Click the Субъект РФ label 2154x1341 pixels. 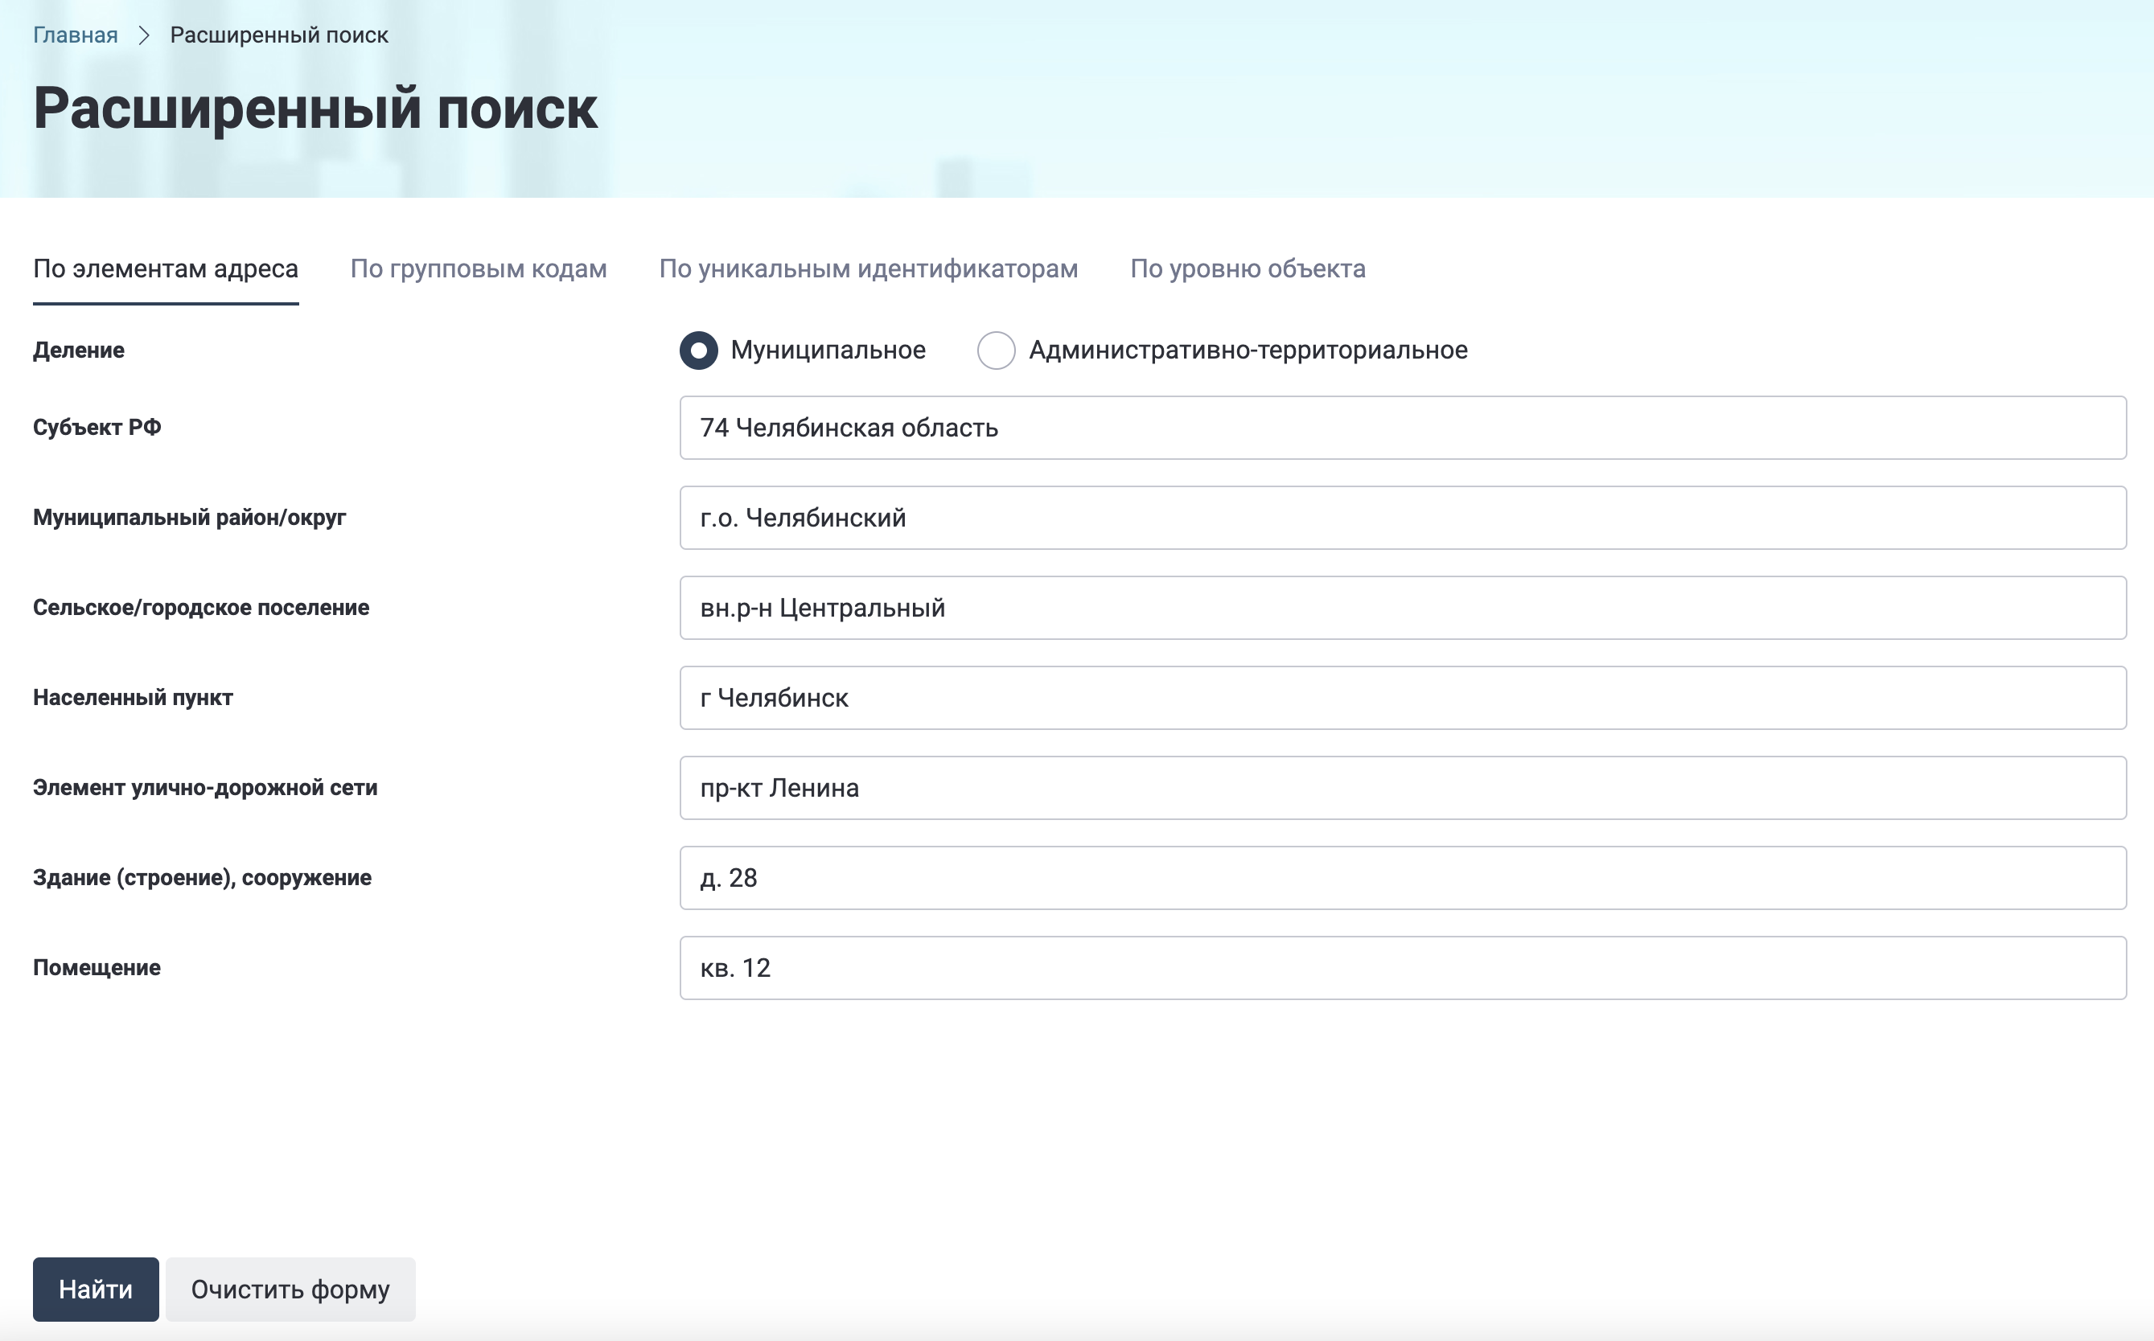tap(97, 428)
